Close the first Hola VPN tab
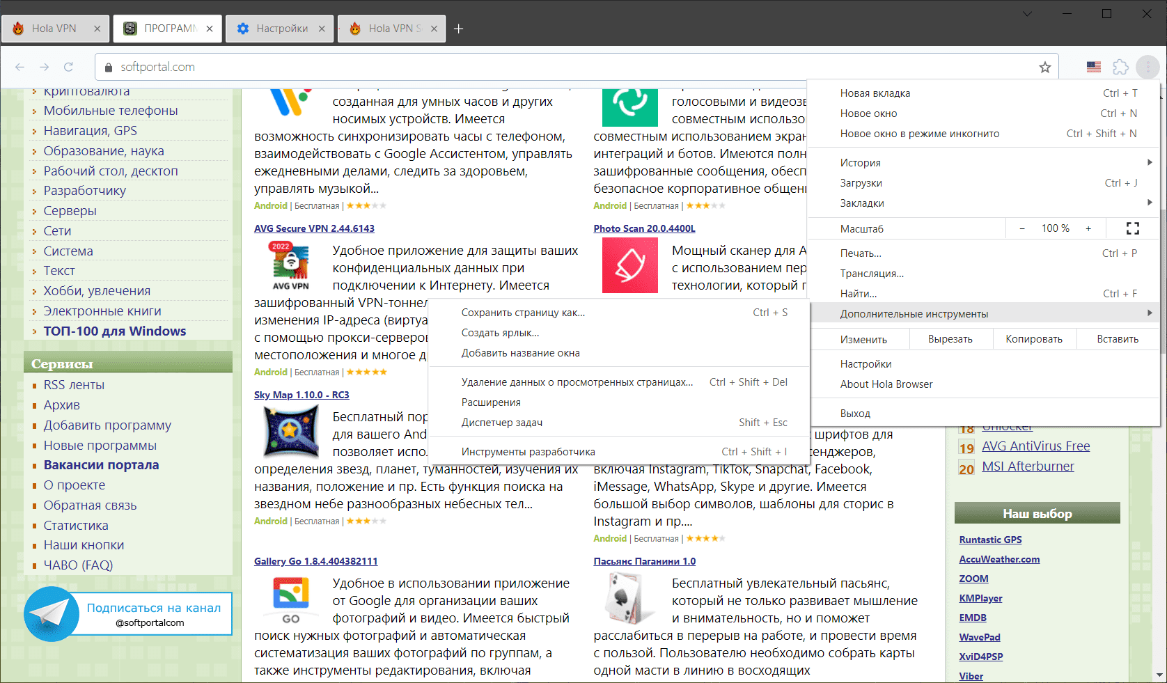The width and height of the screenshot is (1167, 683). tap(97, 29)
